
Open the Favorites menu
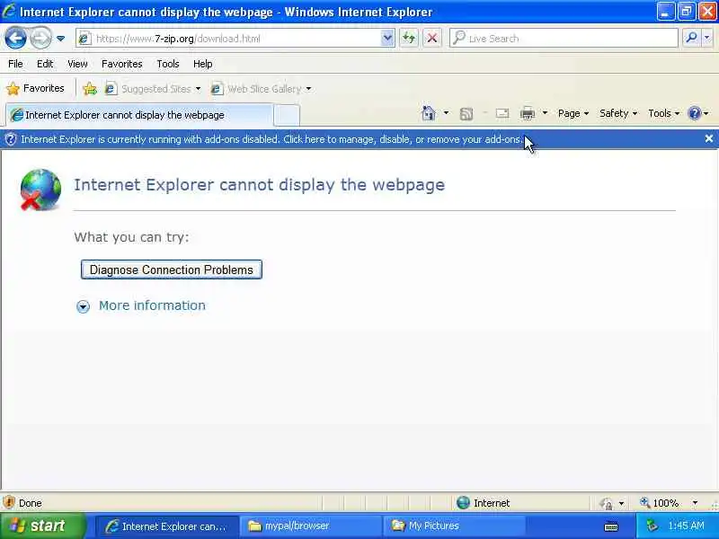(122, 64)
